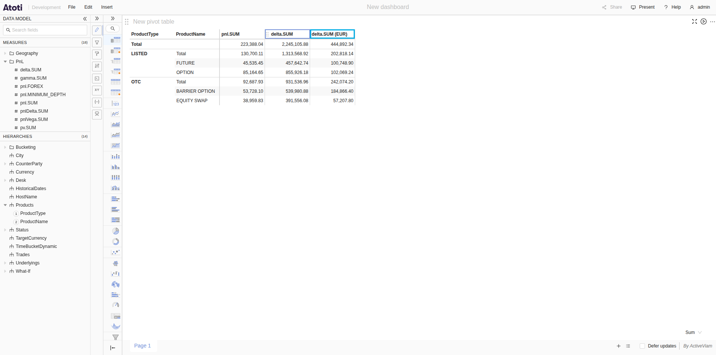Open the Insert menu
The image size is (716, 355).
click(x=107, y=7)
